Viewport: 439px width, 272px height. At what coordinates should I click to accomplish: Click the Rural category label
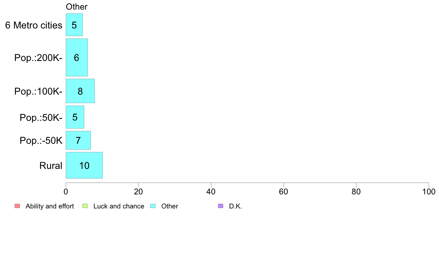pyautogui.click(x=51, y=166)
